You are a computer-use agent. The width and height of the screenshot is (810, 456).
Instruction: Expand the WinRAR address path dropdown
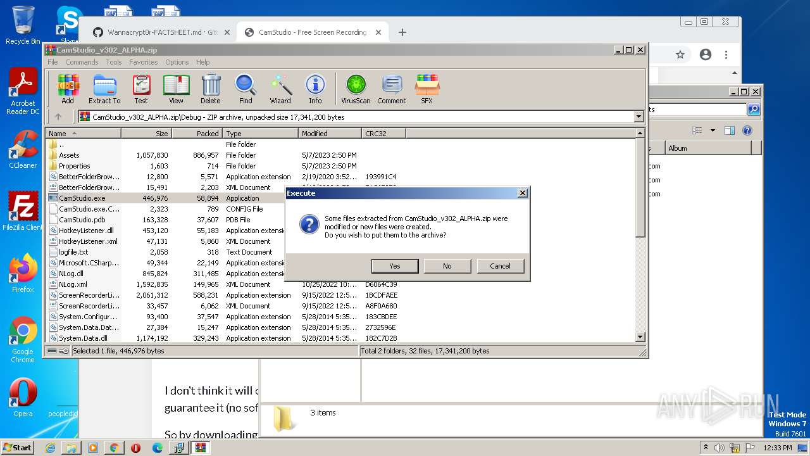pos(638,117)
